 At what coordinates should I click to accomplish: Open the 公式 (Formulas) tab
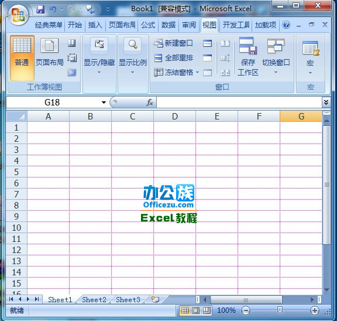coord(148,25)
